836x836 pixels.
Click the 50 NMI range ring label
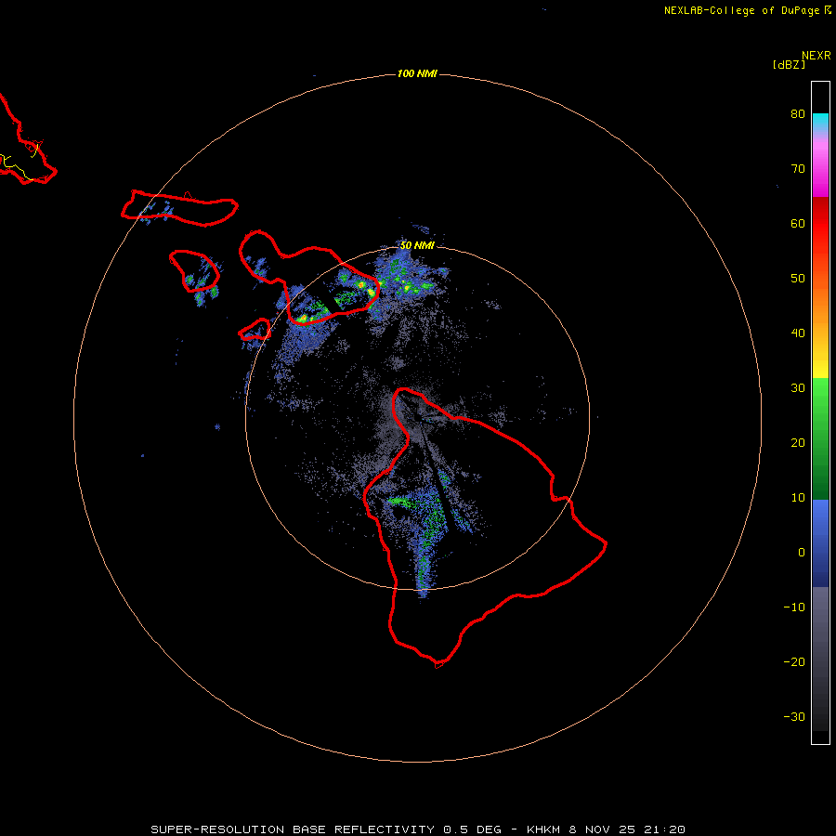point(417,245)
